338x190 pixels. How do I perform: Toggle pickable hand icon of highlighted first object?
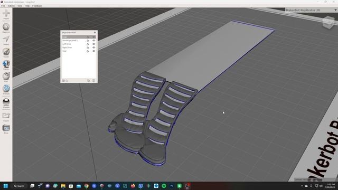pyautogui.click(x=88, y=37)
